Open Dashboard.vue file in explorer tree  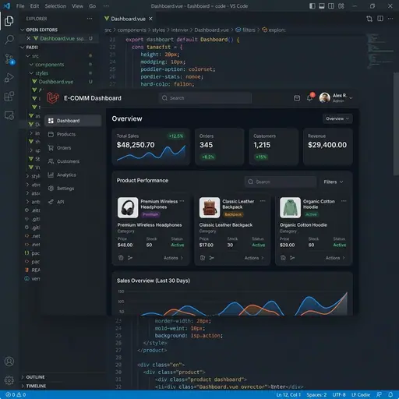[56, 82]
